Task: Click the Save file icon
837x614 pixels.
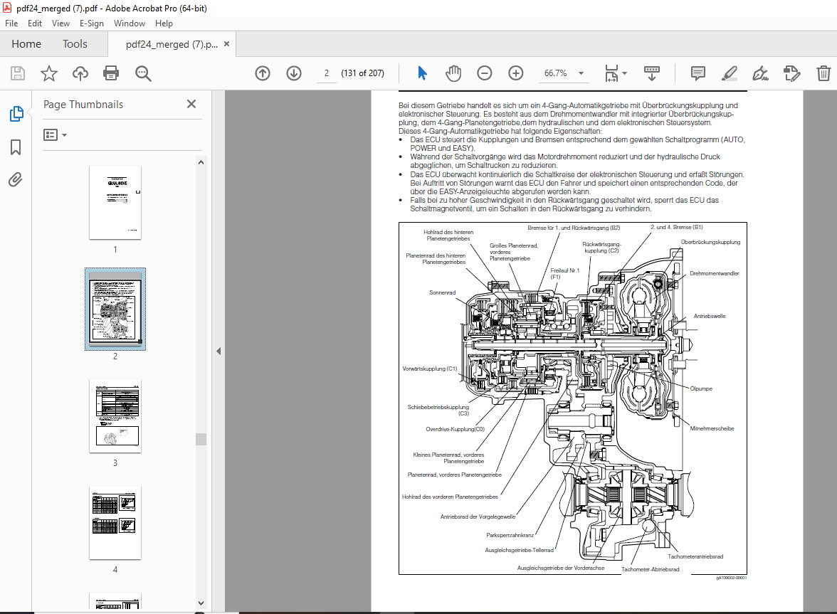Action: pyautogui.click(x=18, y=73)
